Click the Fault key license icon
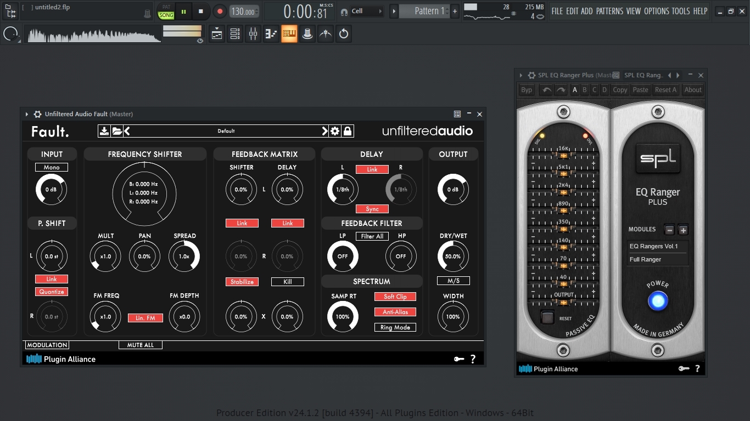This screenshot has width=750, height=421. pyautogui.click(x=459, y=359)
